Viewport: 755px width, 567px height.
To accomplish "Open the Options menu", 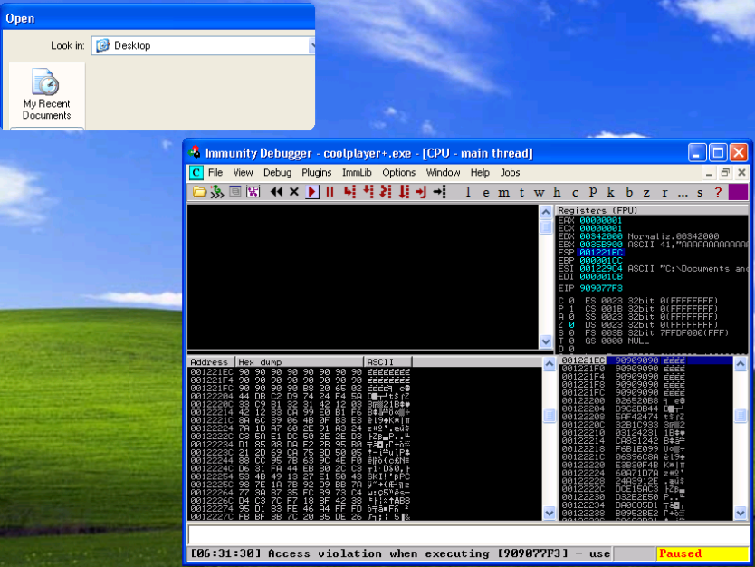I will 398,172.
